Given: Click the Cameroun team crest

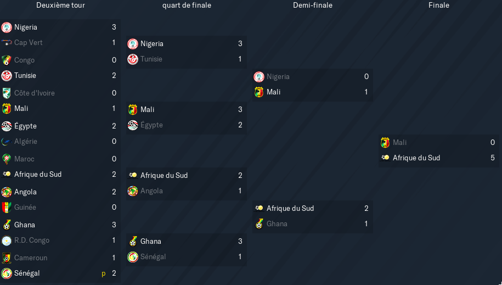Looking at the screenshot, I should point(7,258).
